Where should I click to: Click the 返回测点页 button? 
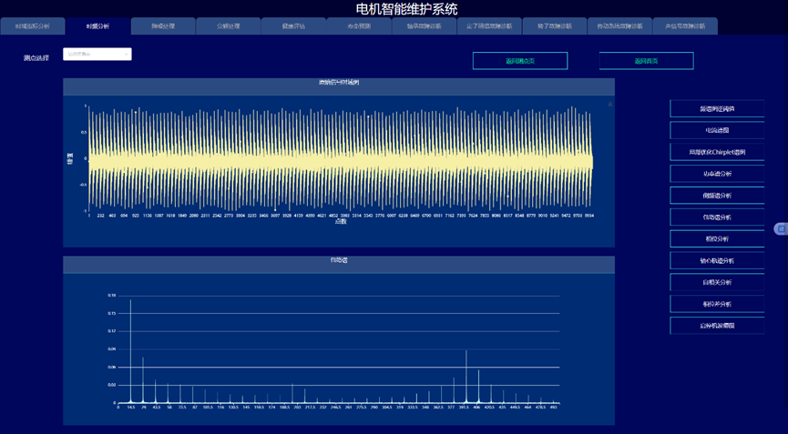[519, 61]
